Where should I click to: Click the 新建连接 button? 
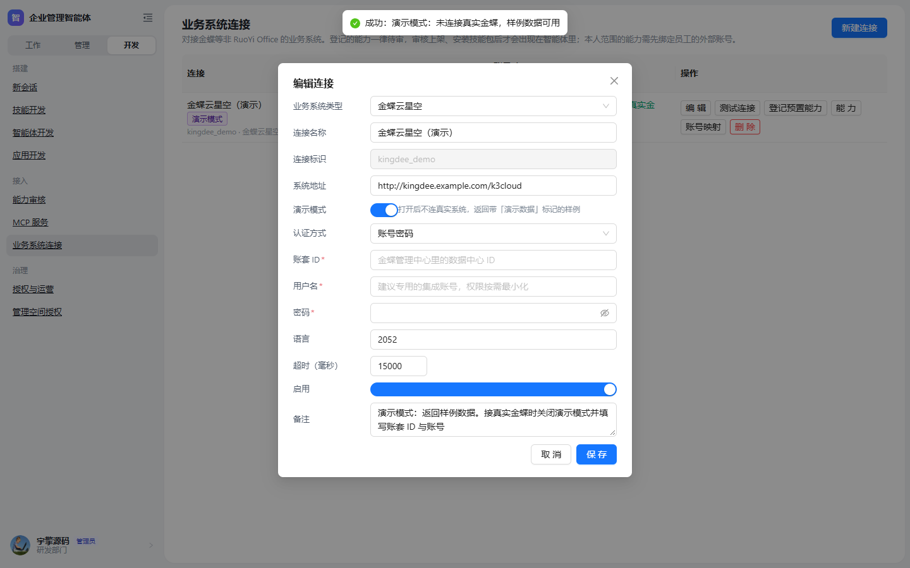(859, 28)
